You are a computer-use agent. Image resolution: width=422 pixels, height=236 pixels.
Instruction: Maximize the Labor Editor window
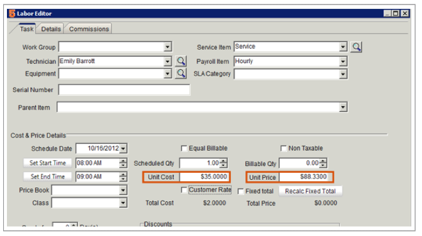(396, 13)
